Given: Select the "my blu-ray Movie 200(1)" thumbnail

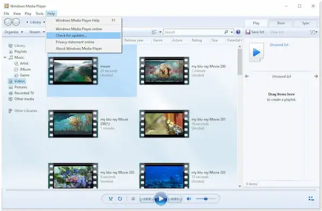Looking at the screenshot, I should [x=73, y=124].
